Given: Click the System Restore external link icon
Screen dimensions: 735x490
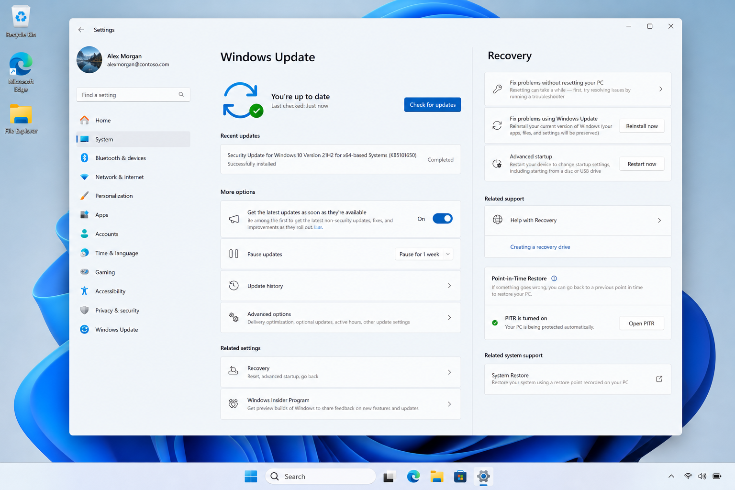Looking at the screenshot, I should click(659, 379).
